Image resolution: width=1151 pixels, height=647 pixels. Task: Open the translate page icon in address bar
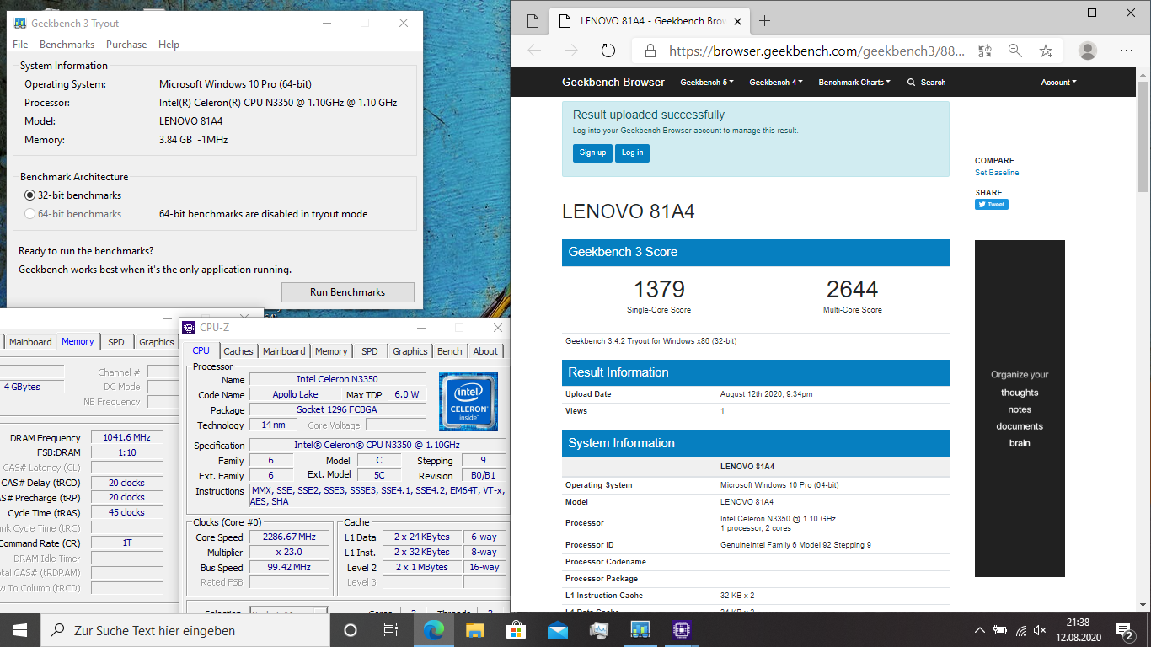(984, 51)
